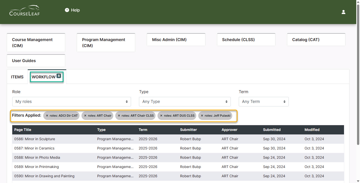Open the Role dropdown showing My roles
Image resolution: width=360 pixels, height=183 pixels.
tap(71, 101)
